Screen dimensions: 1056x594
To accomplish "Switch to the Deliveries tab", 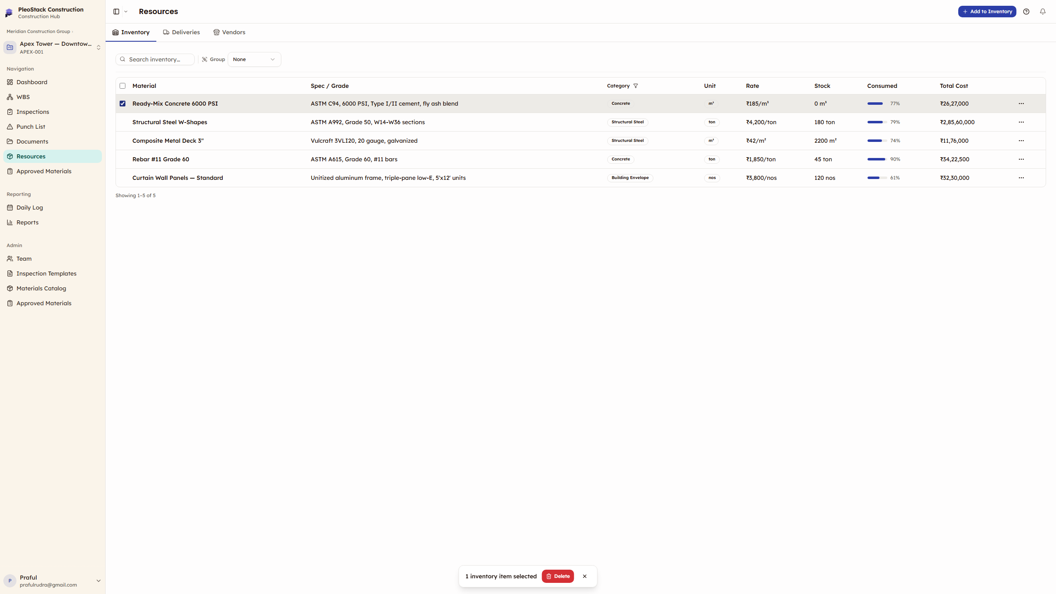I will tap(181, 32).
